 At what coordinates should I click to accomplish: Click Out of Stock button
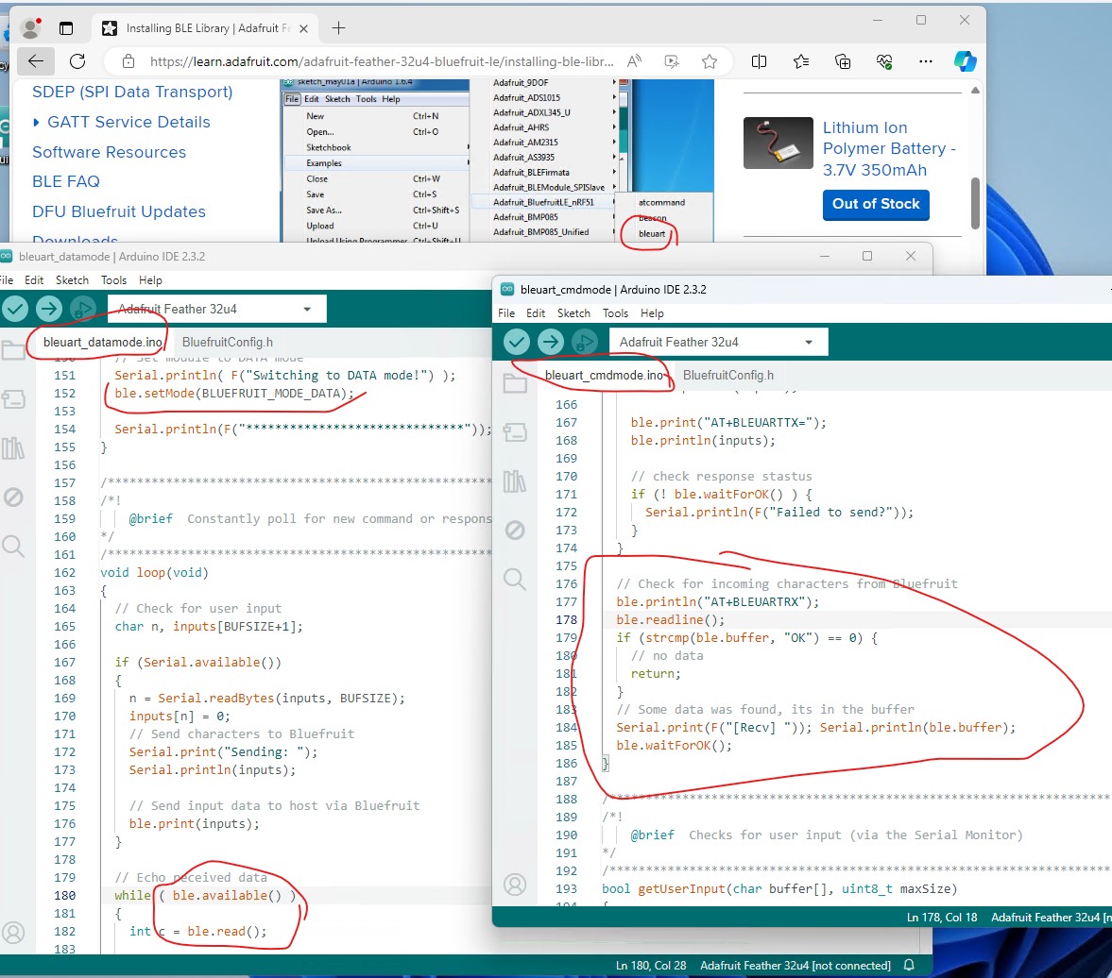pyautogui.click(x=876, y=205)
